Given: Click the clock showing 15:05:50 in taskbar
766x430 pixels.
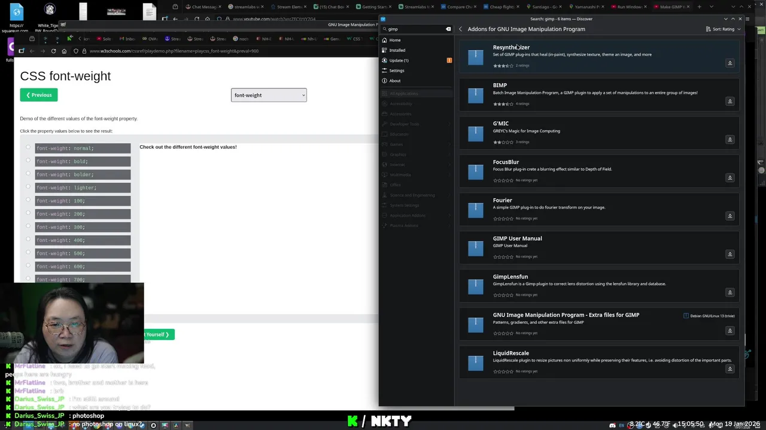Looking at the screenshot, I should click(691, 424).
